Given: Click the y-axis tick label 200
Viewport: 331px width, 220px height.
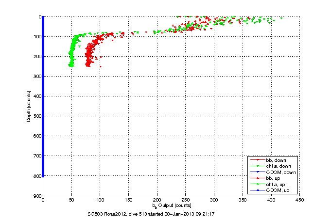Looking at the screenshot, I should click(x=37, y=56).
